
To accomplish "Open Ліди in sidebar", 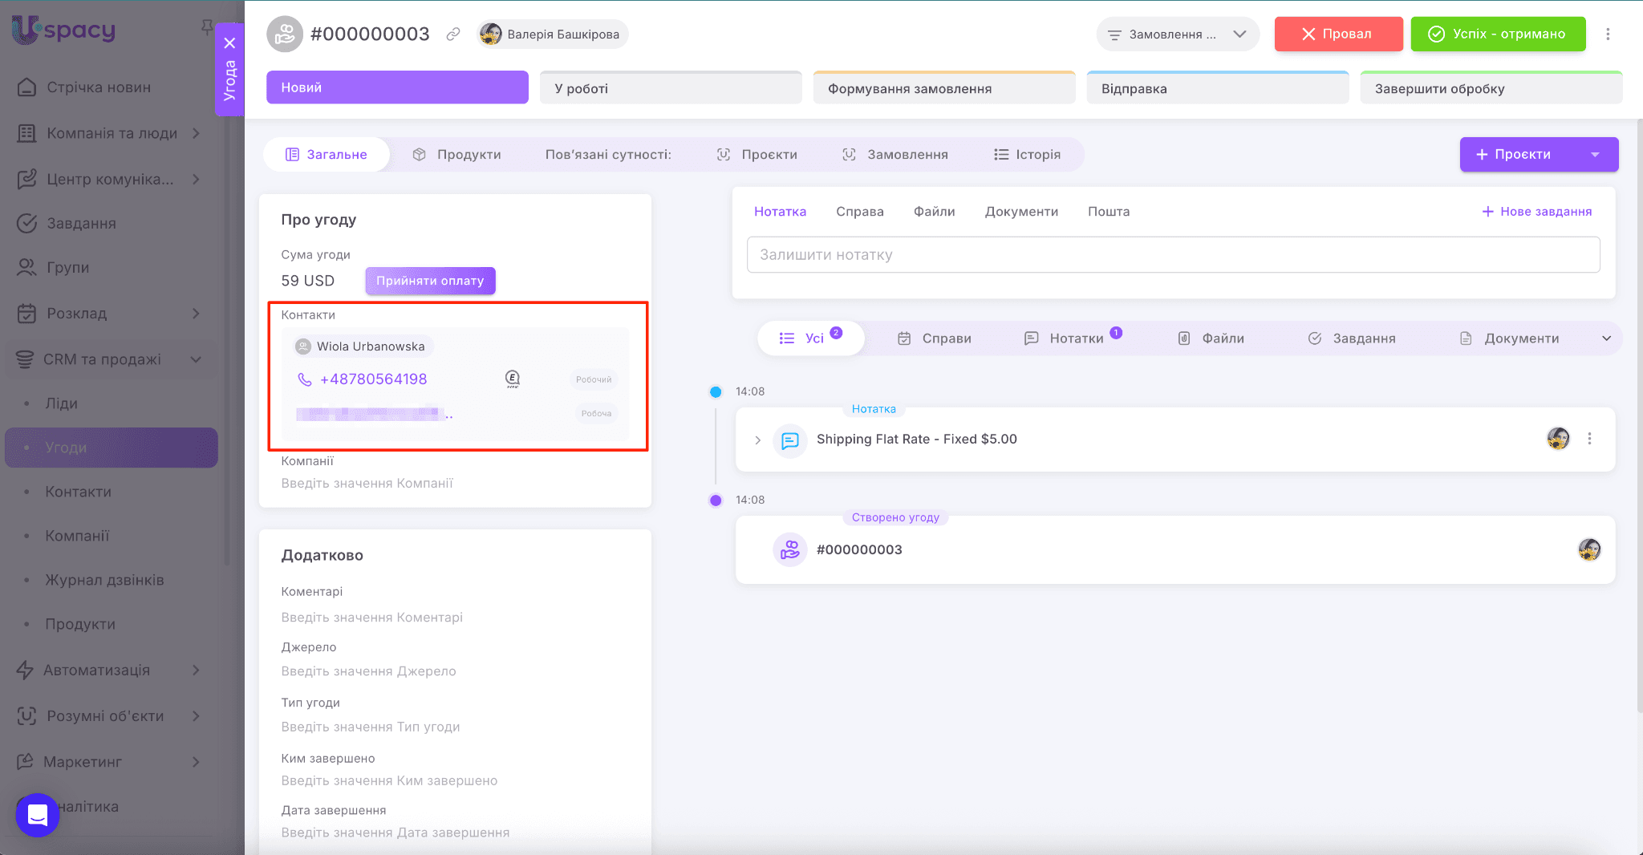I will (x=61, y=403).
